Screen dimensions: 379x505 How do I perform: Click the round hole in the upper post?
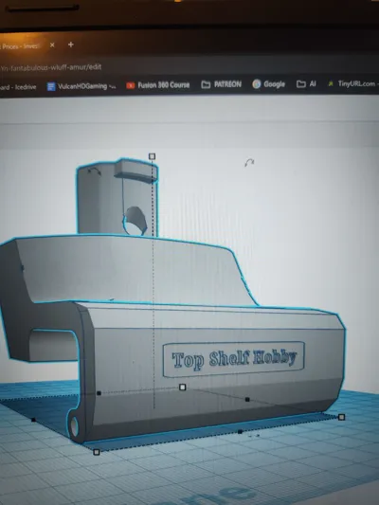(x=135, y=222)
